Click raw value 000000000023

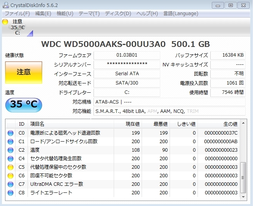[x=221, y=150]
